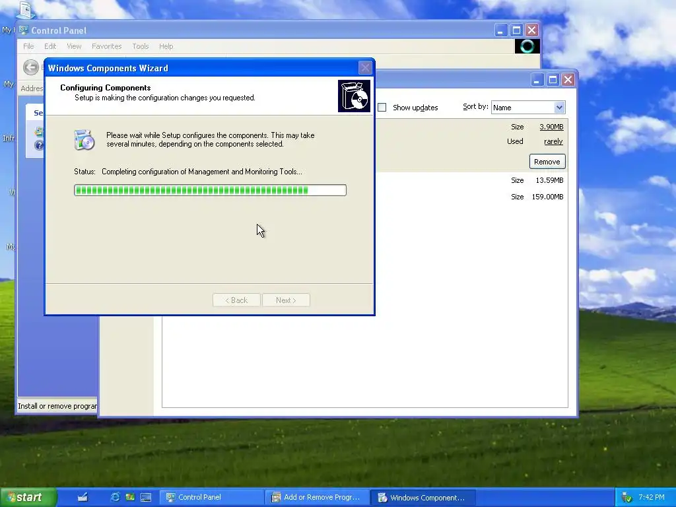Minimize the Add or Remove Programs window

tap(537, 80)
